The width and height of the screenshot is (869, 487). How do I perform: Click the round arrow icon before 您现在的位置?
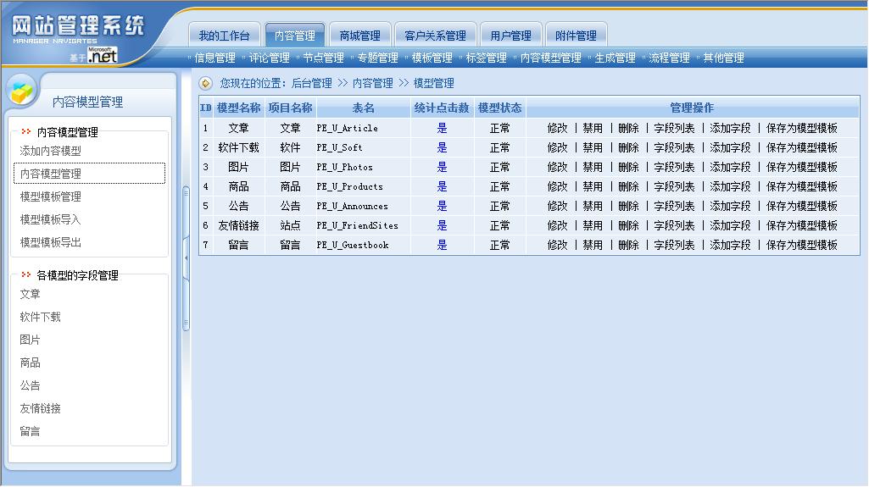pyautogui.click(x=205, y=83)
